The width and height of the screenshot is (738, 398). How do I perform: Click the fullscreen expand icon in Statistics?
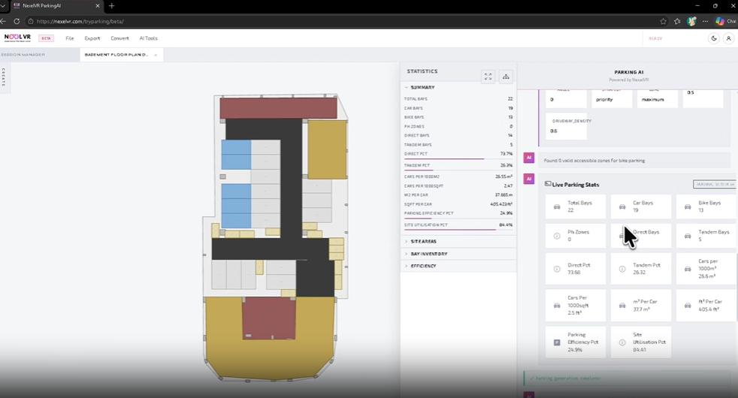pos(488,76)
